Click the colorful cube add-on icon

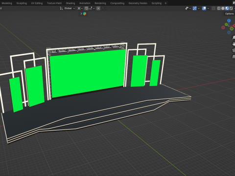(85, 14)
